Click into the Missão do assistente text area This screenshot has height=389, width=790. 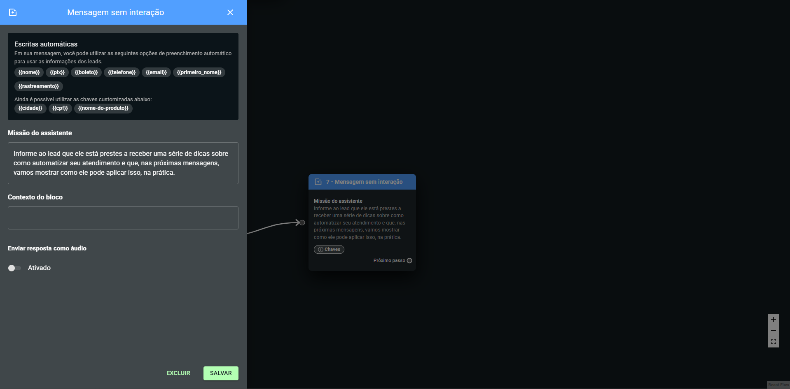tap(123, 163)
